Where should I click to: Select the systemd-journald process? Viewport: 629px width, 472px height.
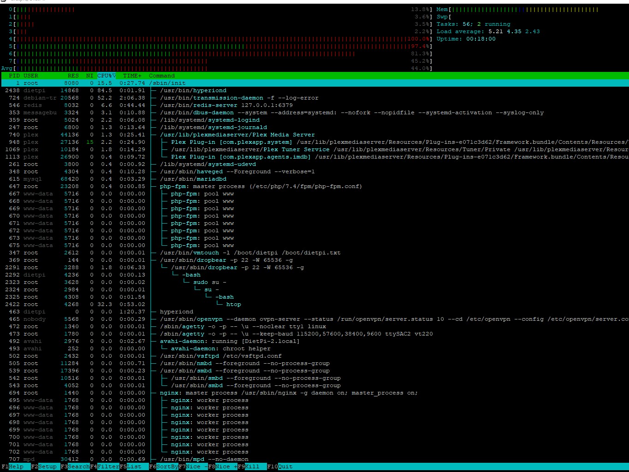314,127
